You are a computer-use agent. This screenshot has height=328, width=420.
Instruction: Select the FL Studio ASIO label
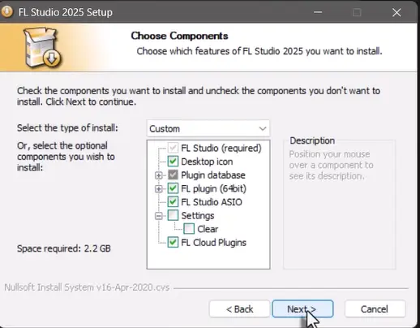212,202
